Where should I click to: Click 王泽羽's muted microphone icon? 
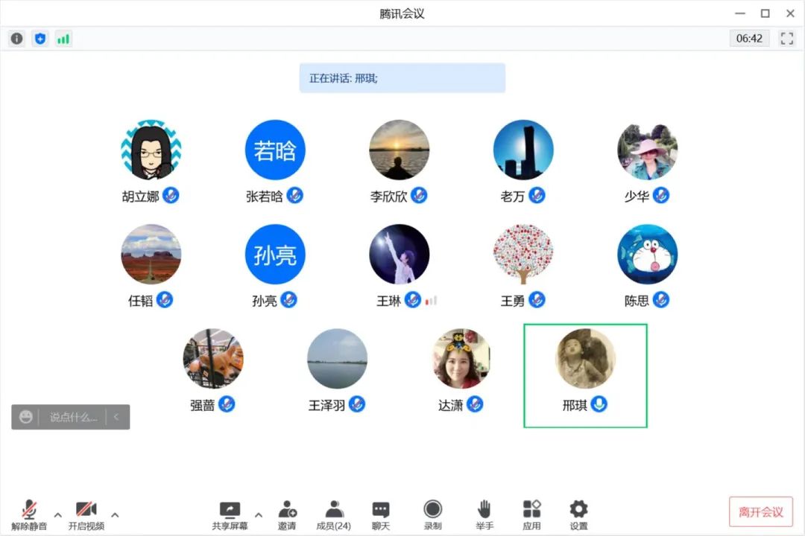[x=357, y=404]
